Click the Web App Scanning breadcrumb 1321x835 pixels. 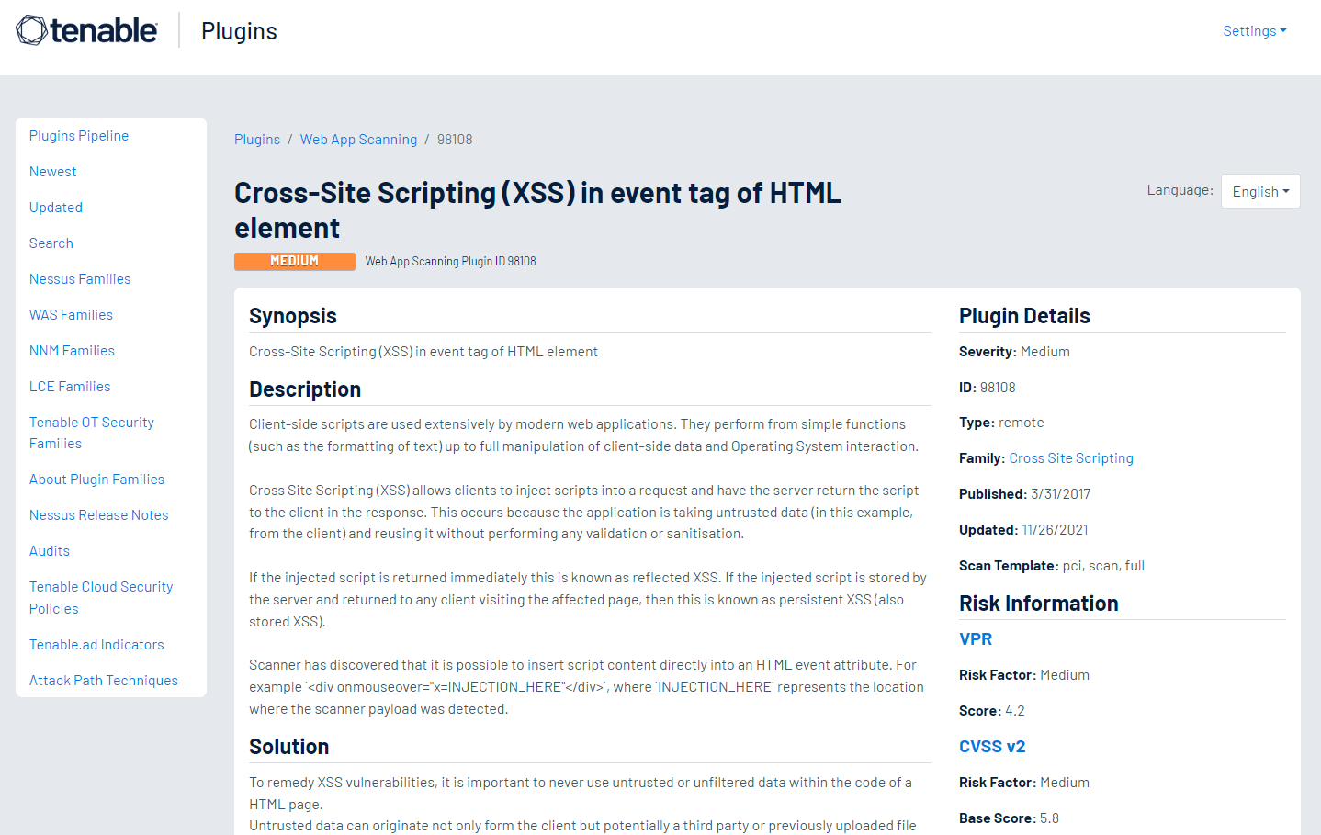(x=358, y=140)
